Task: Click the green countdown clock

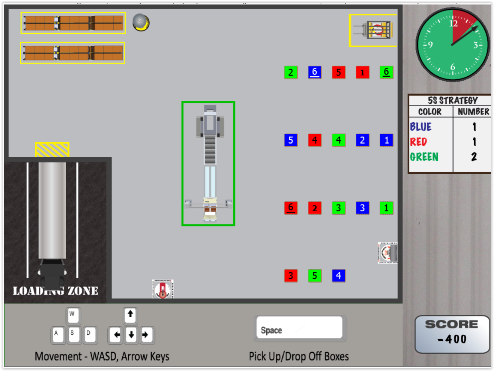Action: click(452, 45)
